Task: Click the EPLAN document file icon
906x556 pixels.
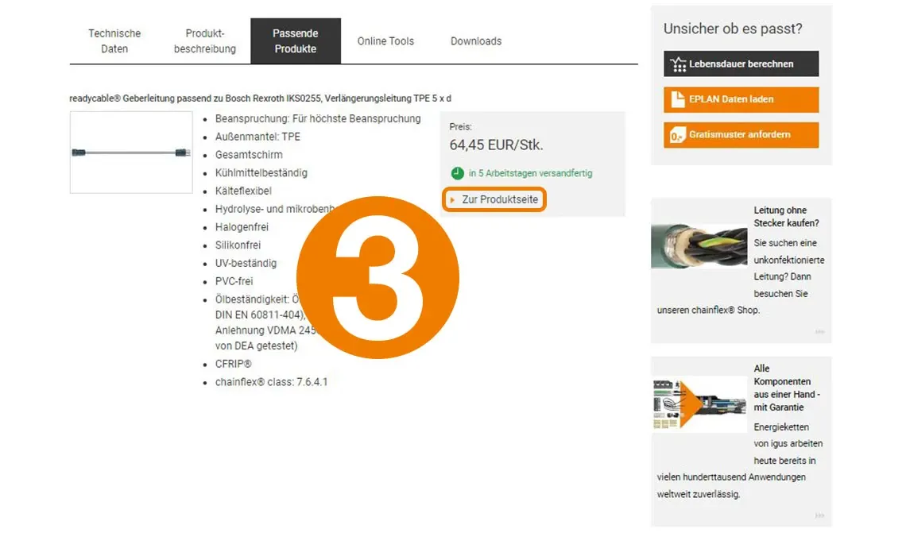Action: [678, 99]
